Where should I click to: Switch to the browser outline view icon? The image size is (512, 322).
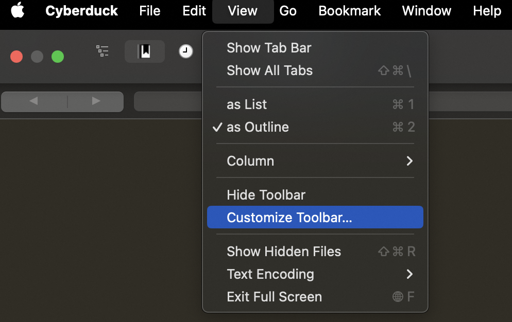pyautogui.click(x=103, y=51)
